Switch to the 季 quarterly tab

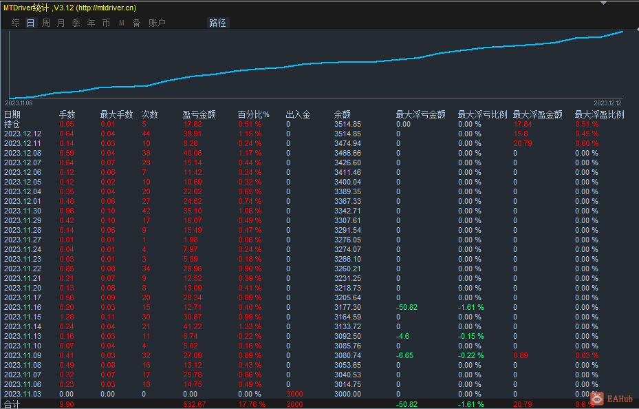coord(76,23)
